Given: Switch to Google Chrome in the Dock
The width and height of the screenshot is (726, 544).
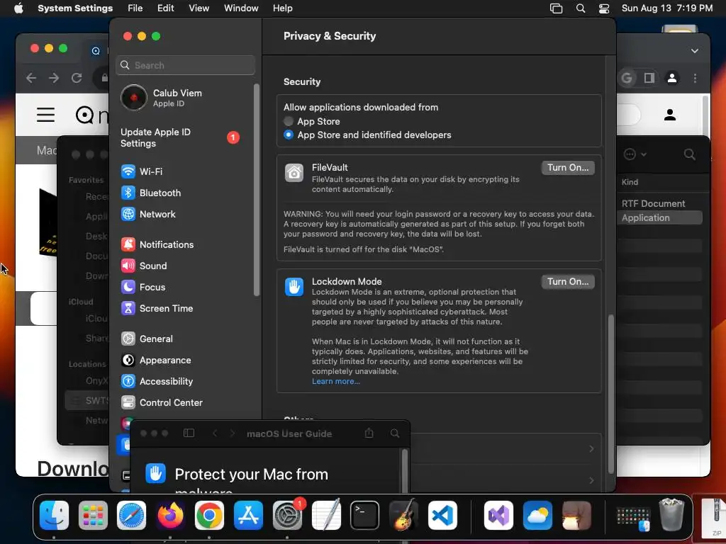Looking at the screenshot, I should (x=209, y=516).
